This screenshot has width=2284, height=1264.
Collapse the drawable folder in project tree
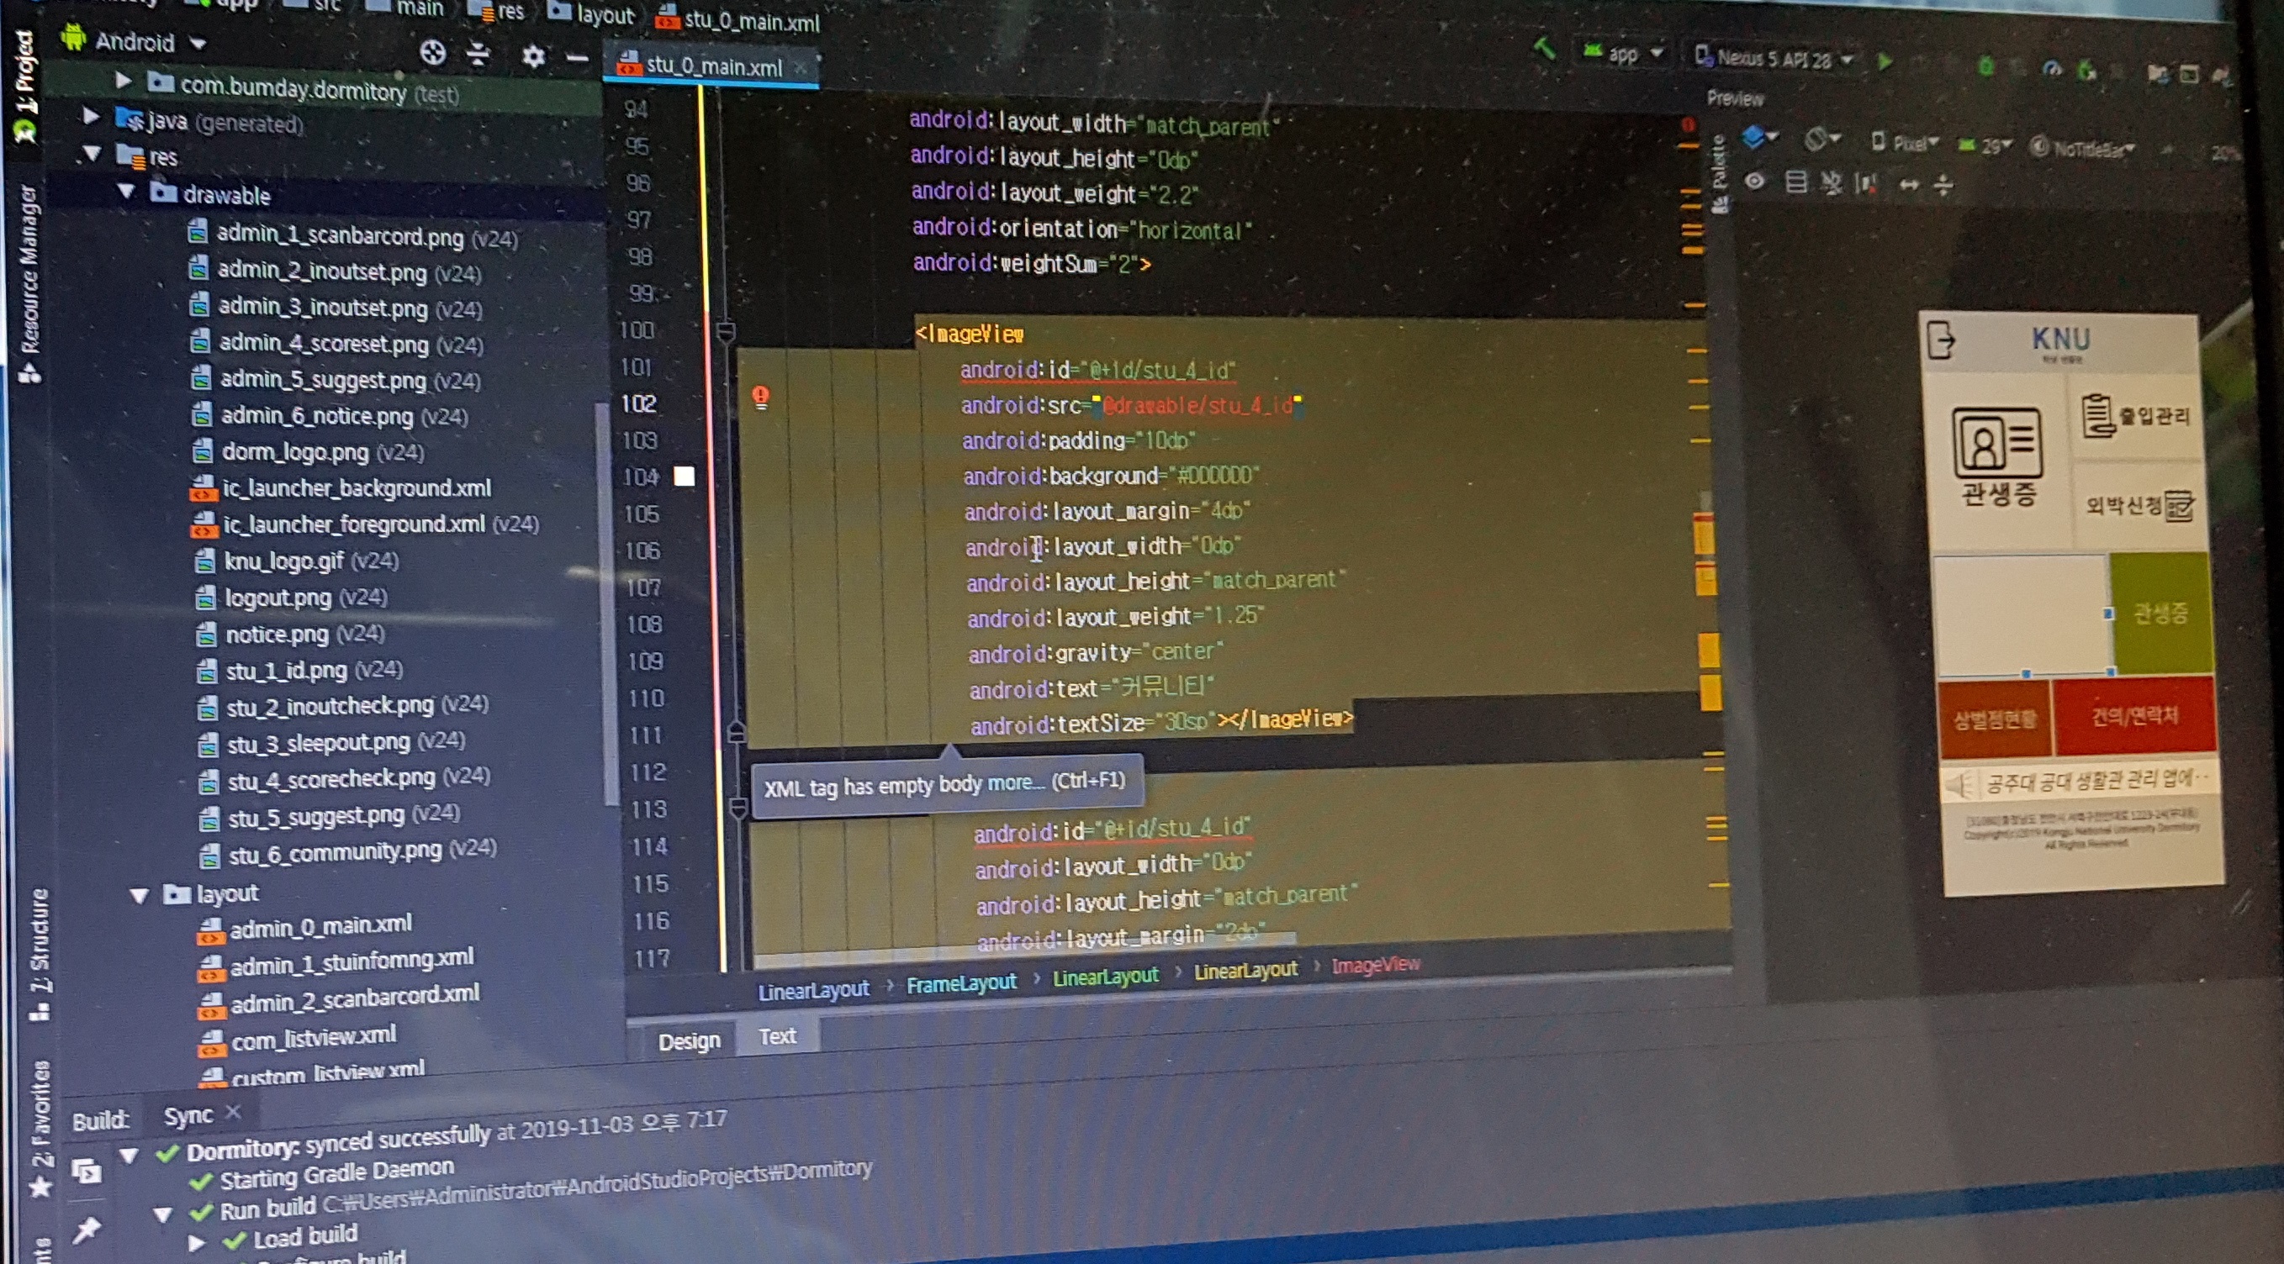pyautogui.click(x=127, y=192)
